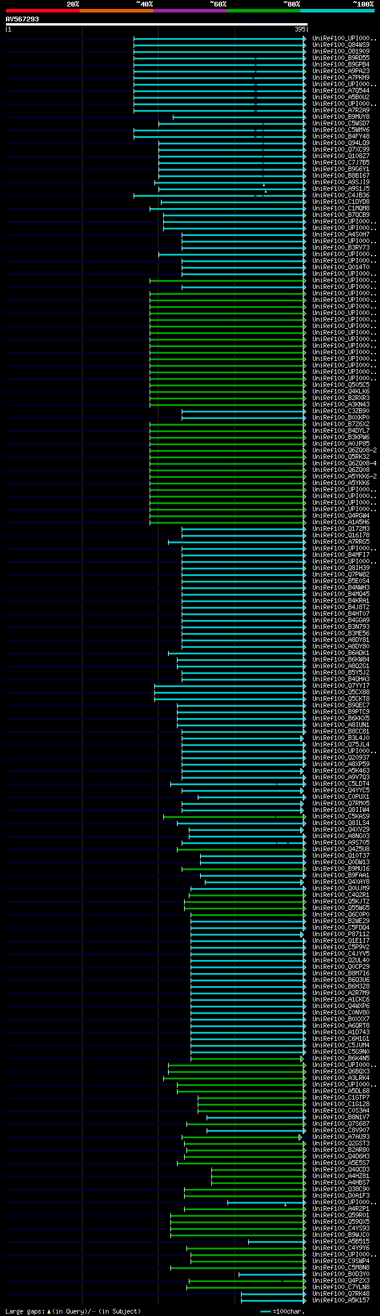
Task: Select hit label UniRef100_A7Q544
Action: [x=341, y=90]
